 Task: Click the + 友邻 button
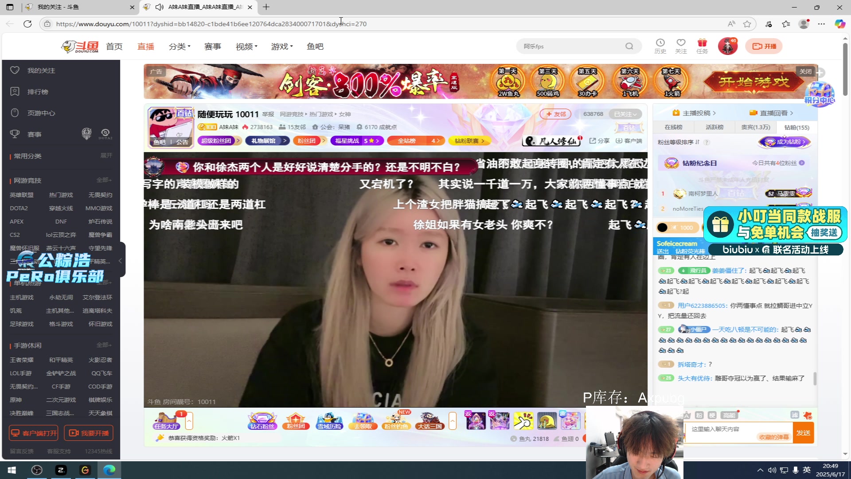[x=556, y=114]
